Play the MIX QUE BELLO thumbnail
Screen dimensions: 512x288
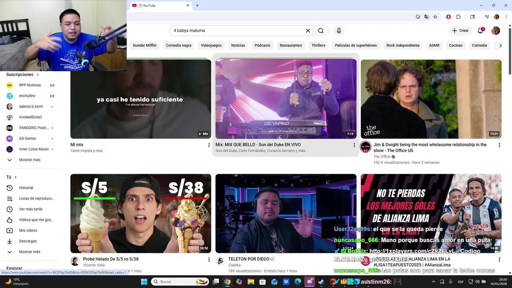(286, 99)
